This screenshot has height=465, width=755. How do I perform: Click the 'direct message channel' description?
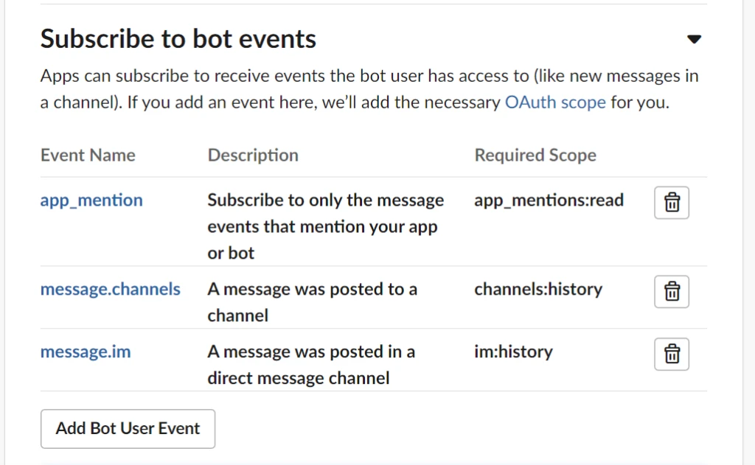[x=310, y=365]
